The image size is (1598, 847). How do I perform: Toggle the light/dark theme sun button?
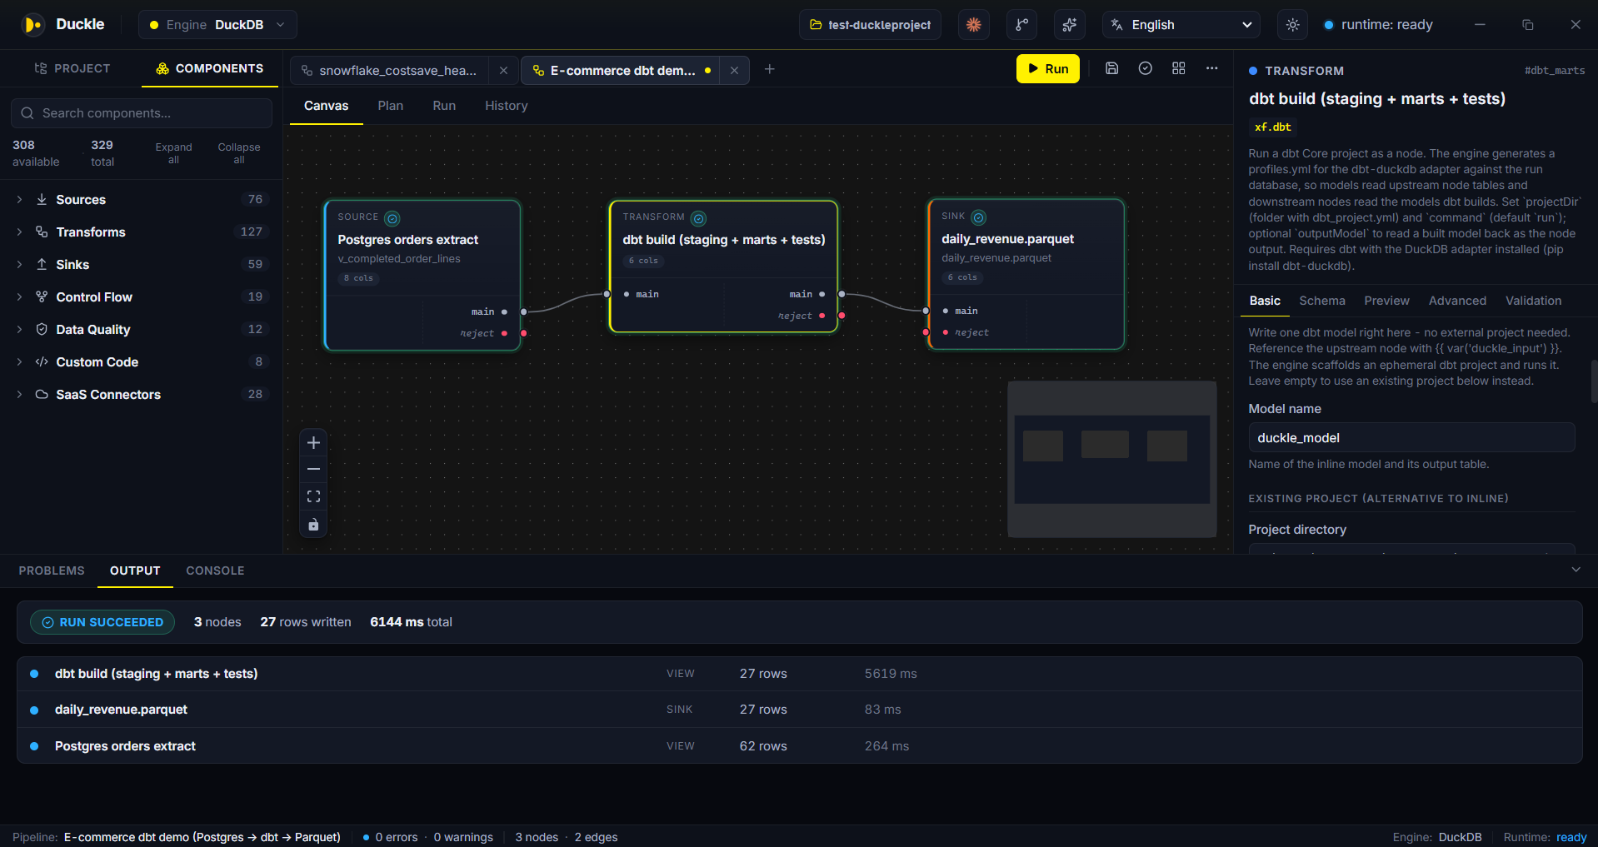1292,25
